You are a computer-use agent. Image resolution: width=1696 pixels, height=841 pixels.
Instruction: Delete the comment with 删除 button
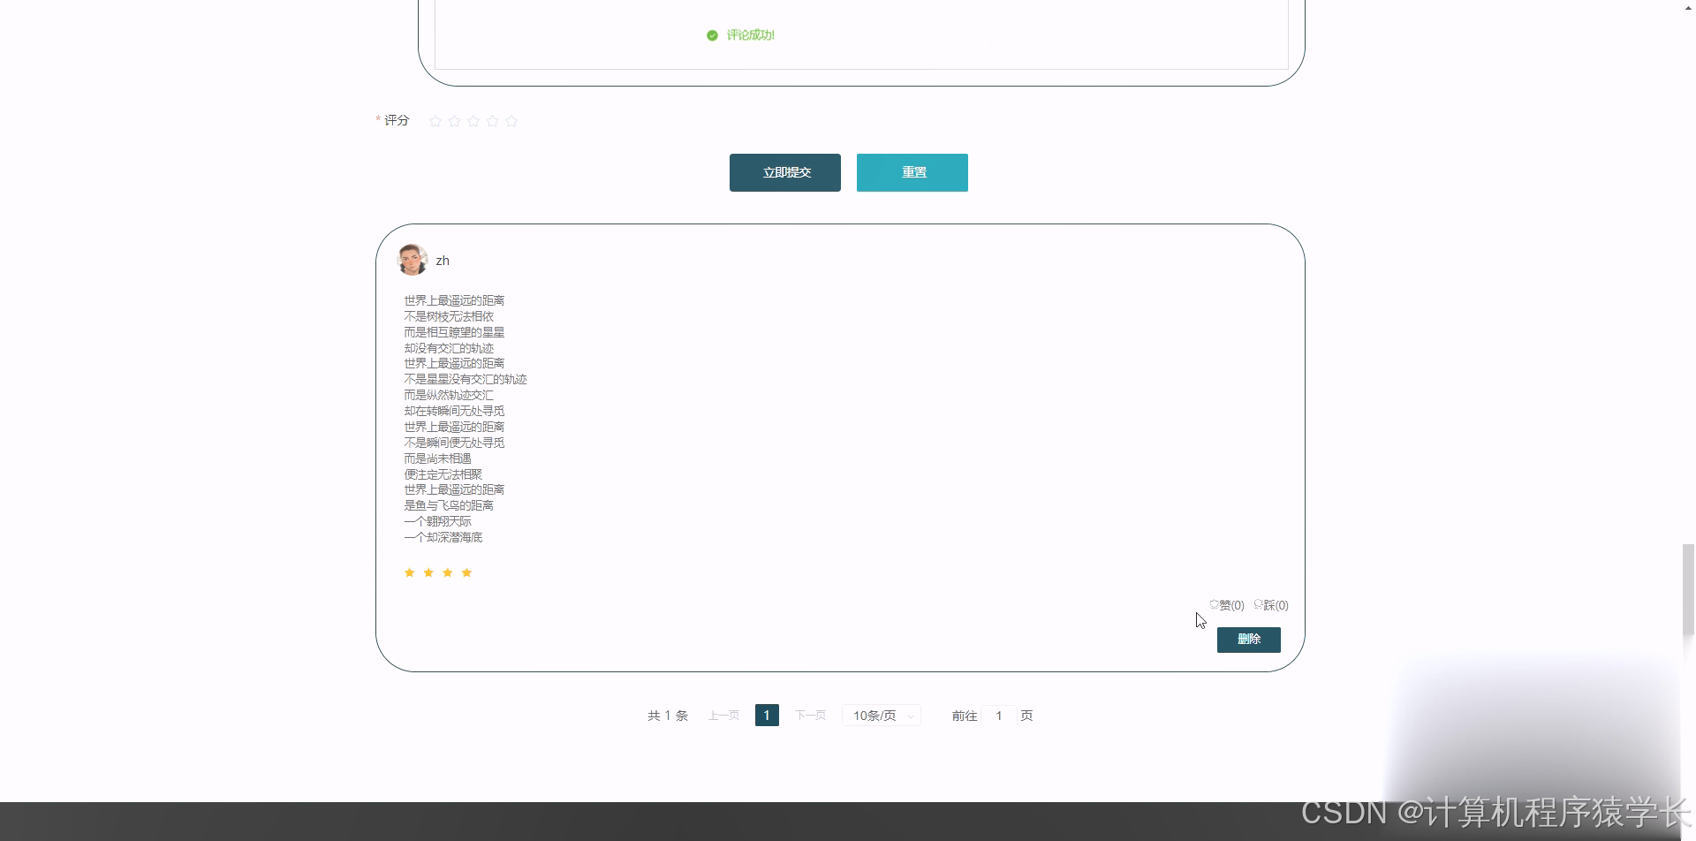[1249, 640]
